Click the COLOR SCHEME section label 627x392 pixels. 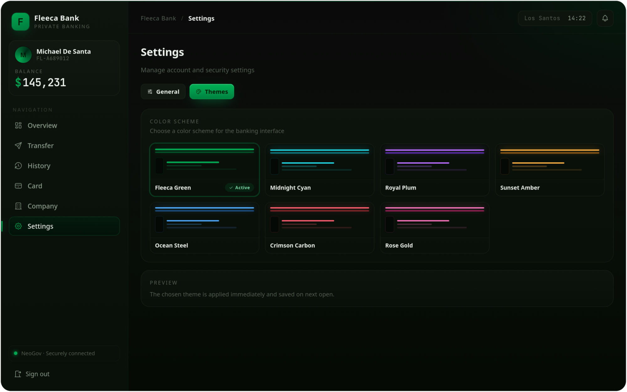174,121
